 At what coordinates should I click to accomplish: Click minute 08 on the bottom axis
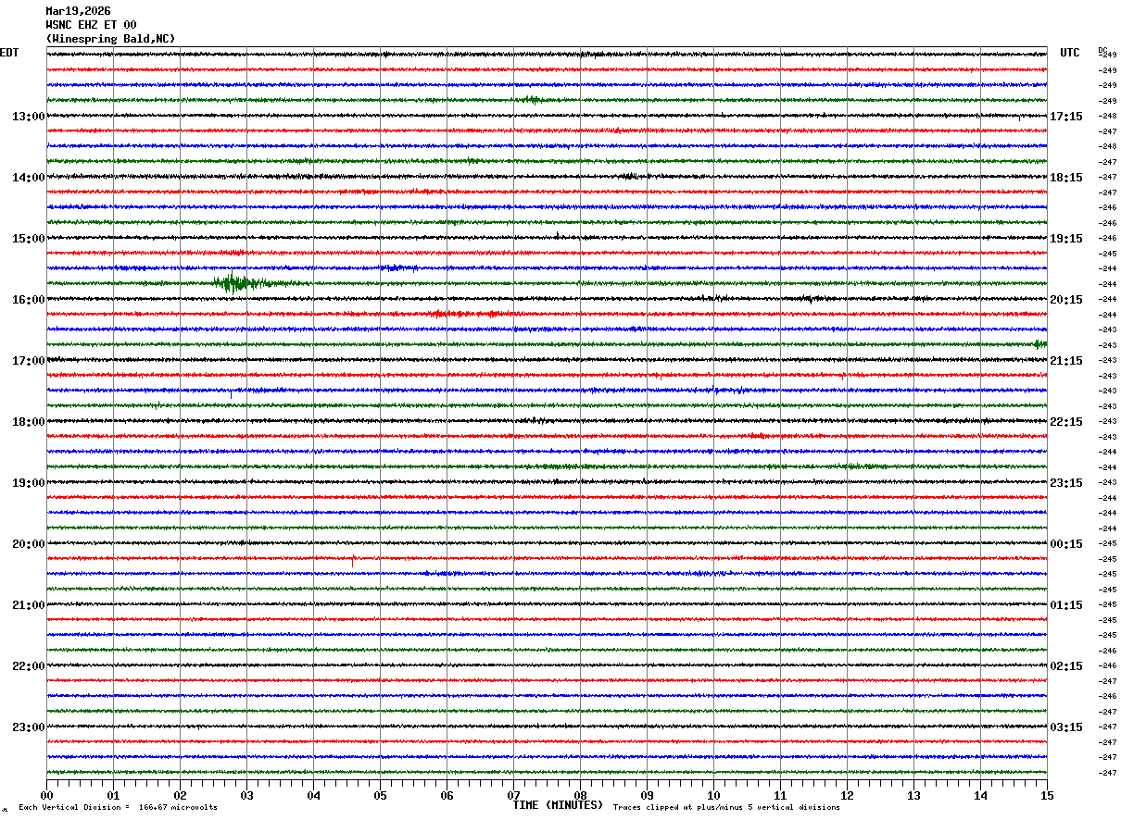[580, 795]
